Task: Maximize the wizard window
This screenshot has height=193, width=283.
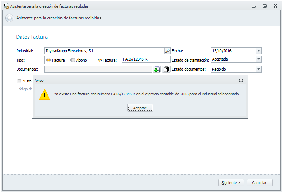Action: click(265, 6)
